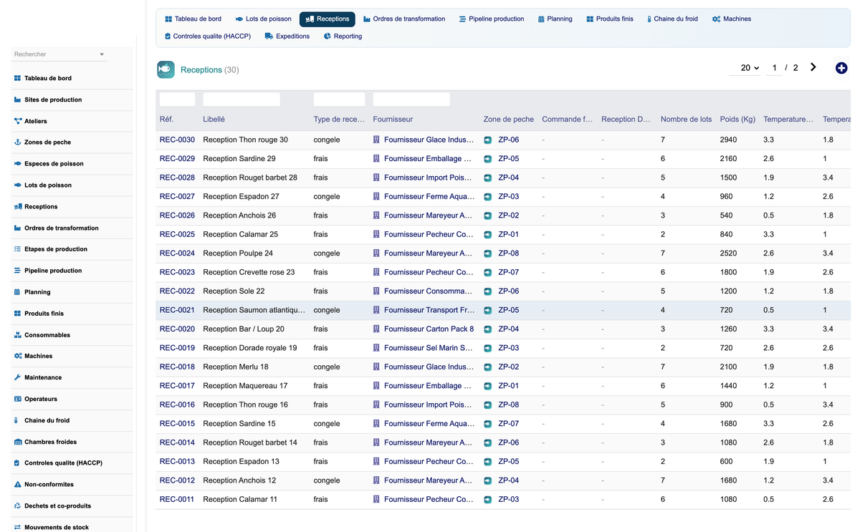Screen dimensions: 860x532
Task: Click the Etapes de production list icon
Action: click(x=17, y=249)
